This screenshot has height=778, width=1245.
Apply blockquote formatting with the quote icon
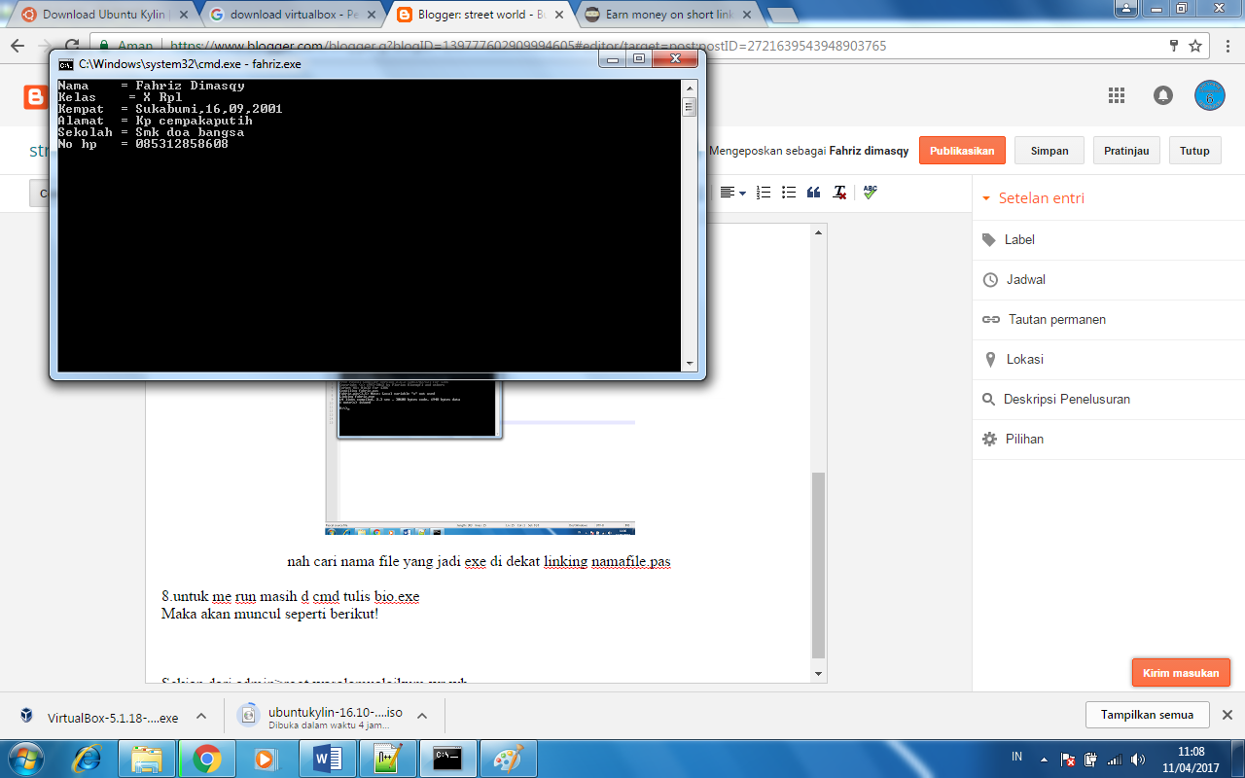[813, 193]
